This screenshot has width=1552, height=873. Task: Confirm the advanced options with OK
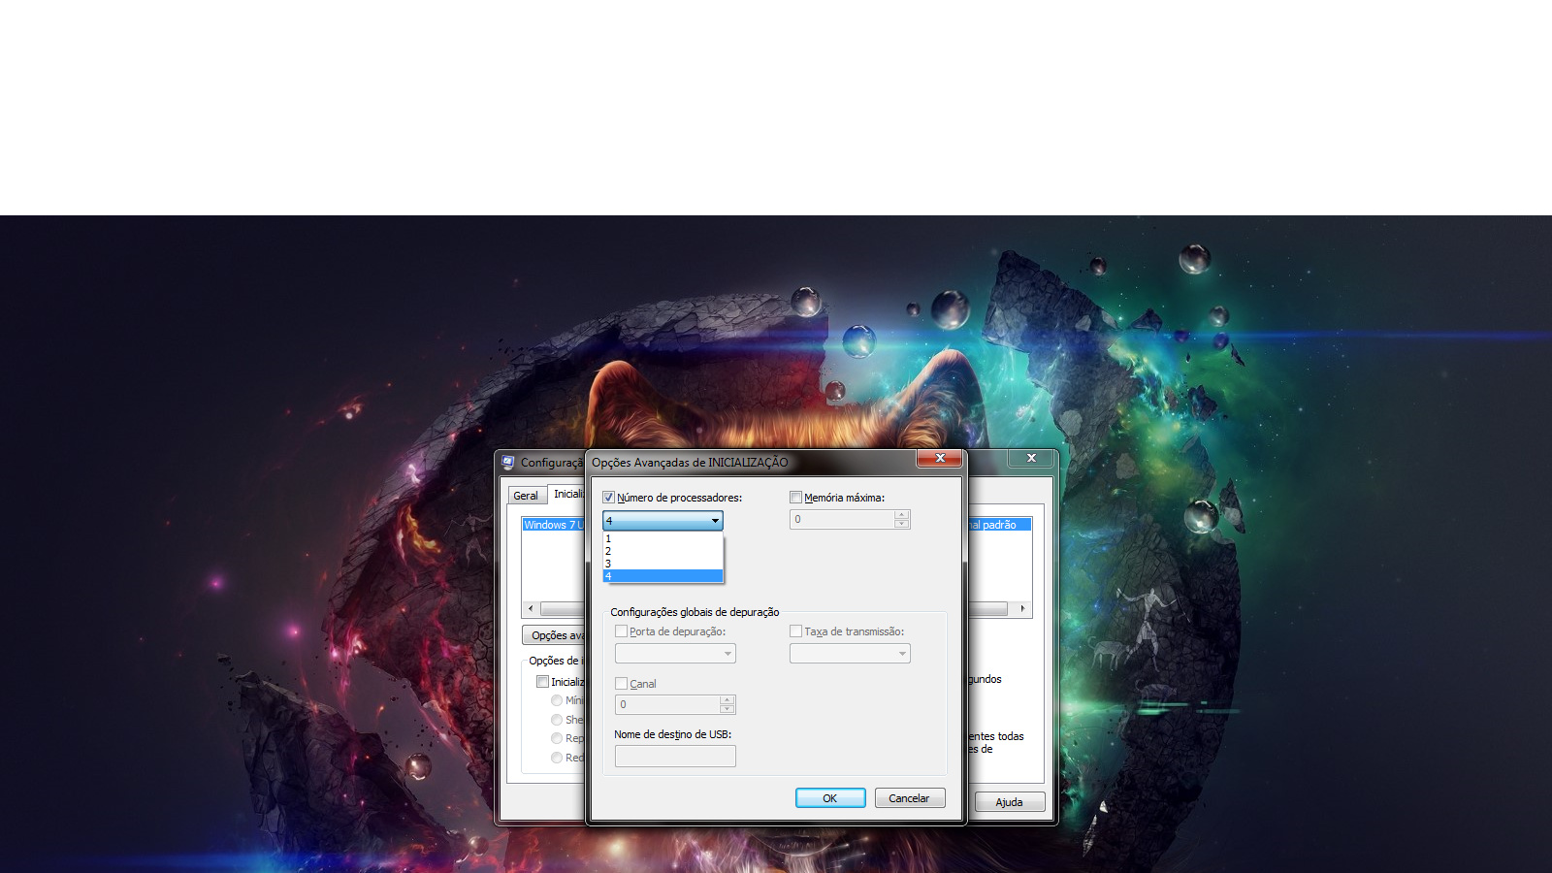pyautogui.click(x=830, y=798)
